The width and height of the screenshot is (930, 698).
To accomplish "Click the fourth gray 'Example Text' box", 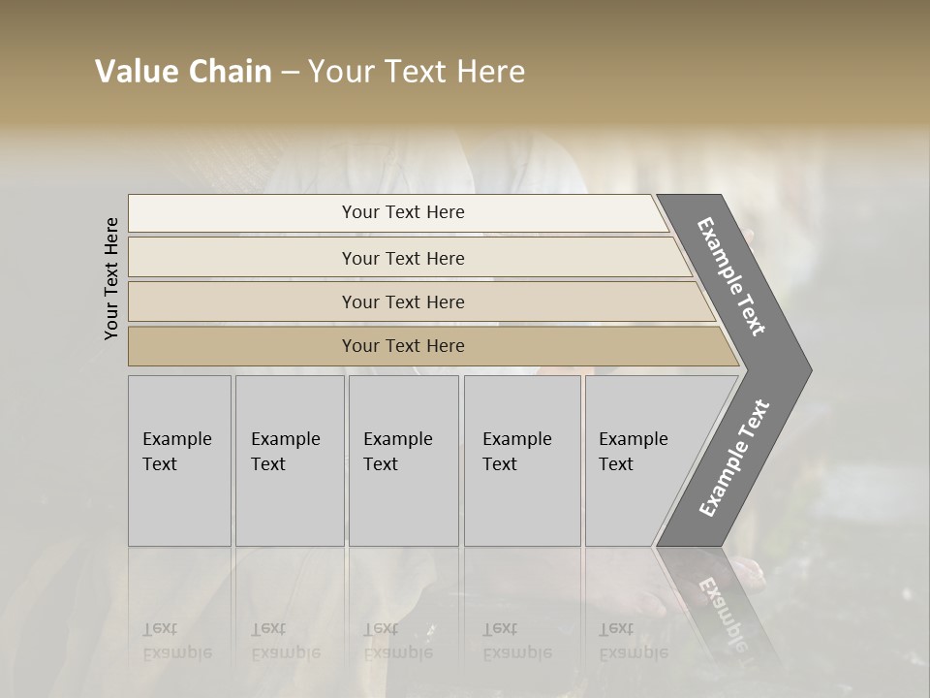I will [522, 460].
